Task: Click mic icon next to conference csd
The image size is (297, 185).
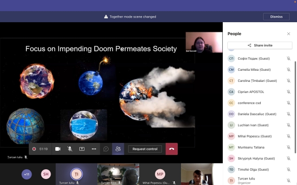Action: (x=289, y=103)
